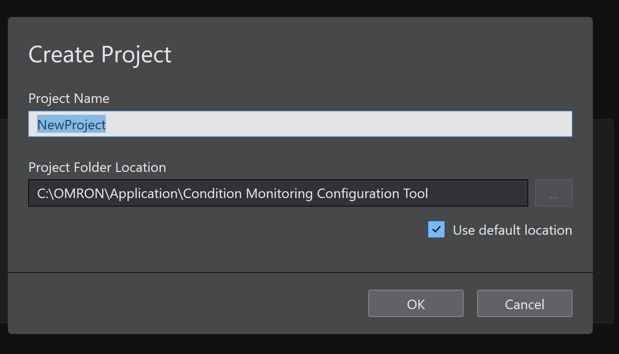The height and width of the screenshot is (354, 619).
Task: Open folder browser with ellipsis button
Action: click(553, 193)
